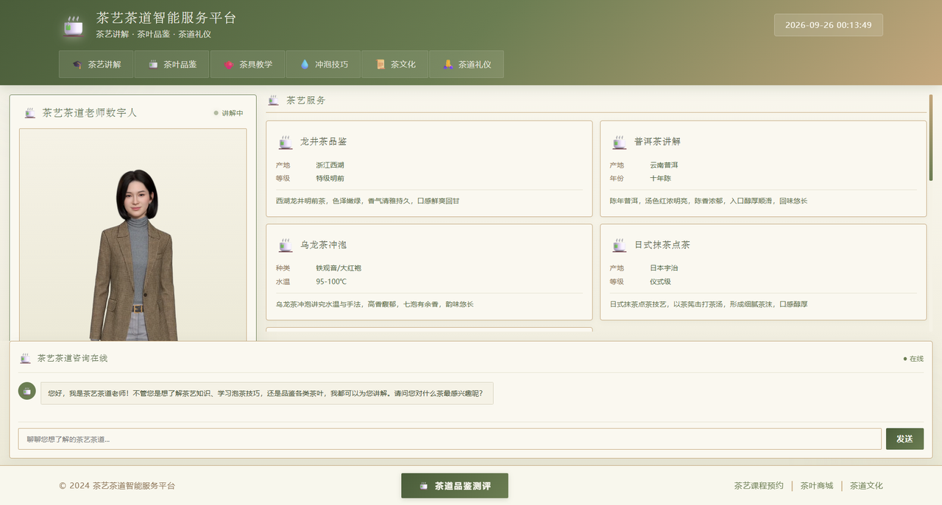Click the teacup icon on 乌龙茶冲泡 card
Viewport: 942px width, 505px height.
click(286, 245)
